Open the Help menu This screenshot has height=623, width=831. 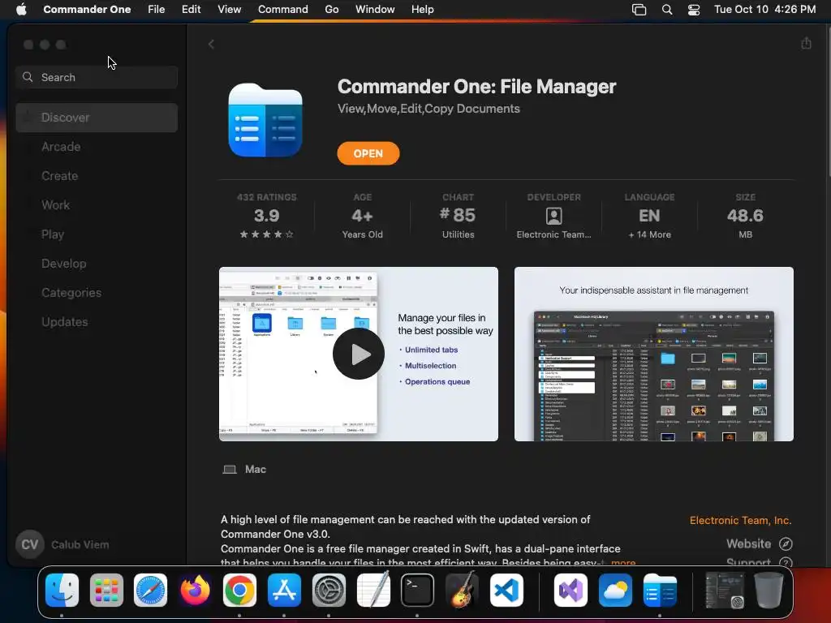point(422,10)
